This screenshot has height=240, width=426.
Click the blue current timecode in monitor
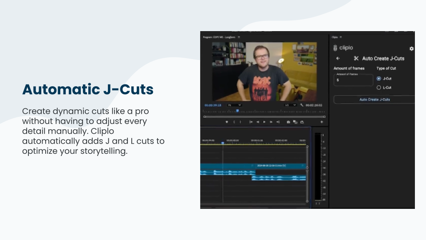coord(213,105)
